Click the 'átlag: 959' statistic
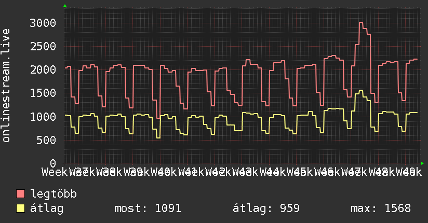The width and height of the screenshot is (428, 223). pos(266,208)
